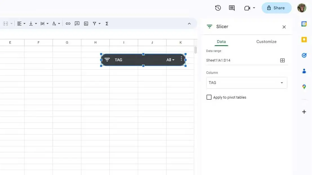The image size is (312, 175).
Task: Open the Column dropdown showing TAG
Action: (x=246, y=83)
